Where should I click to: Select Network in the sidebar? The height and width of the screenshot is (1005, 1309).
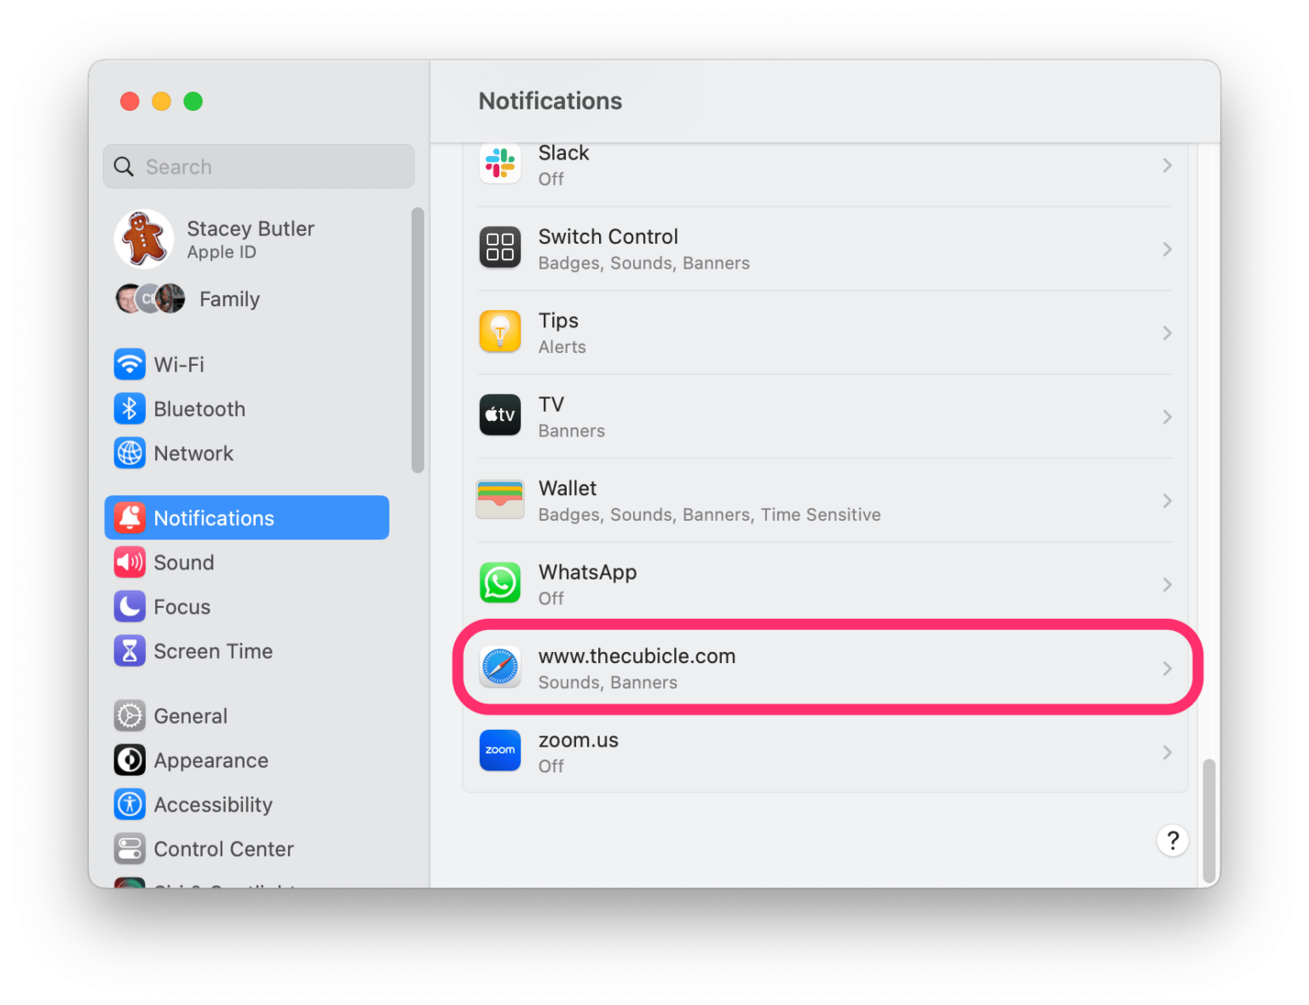pyautogui.click(x=247, y=453)
